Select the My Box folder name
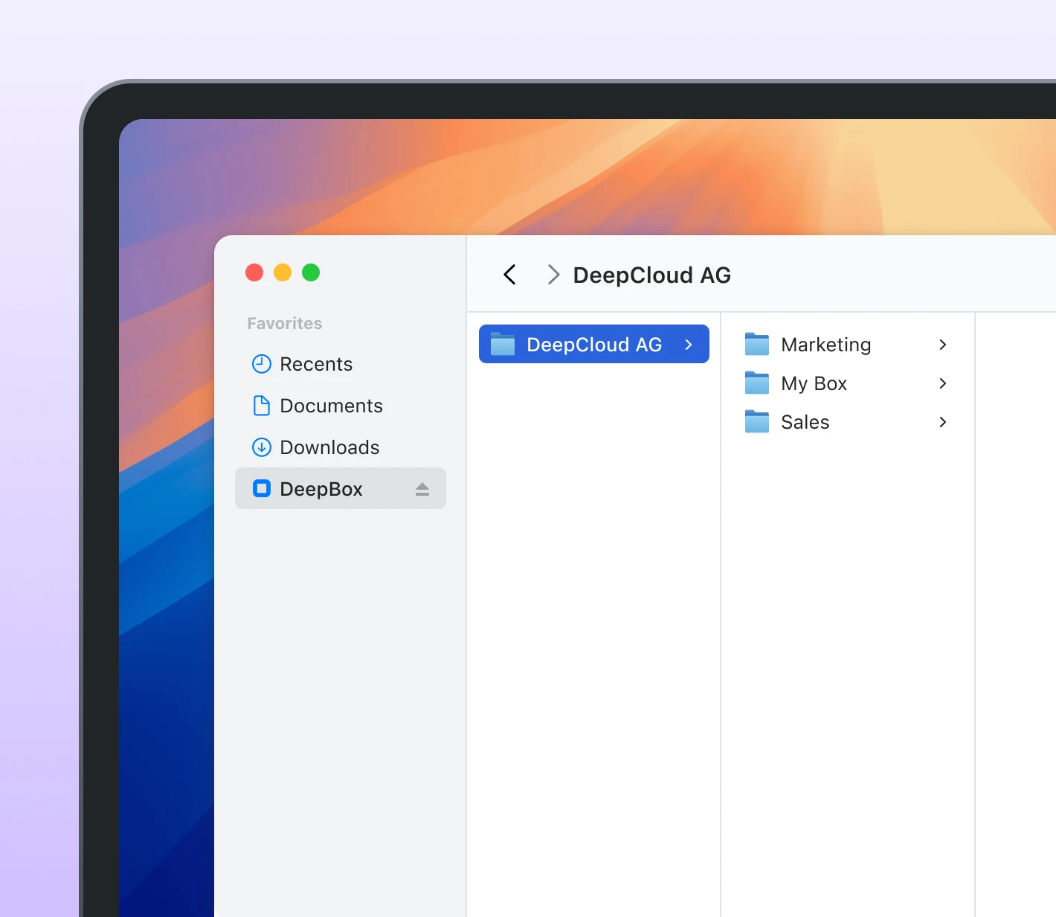Screen dimensions: 1056x917 click(814, 384)
